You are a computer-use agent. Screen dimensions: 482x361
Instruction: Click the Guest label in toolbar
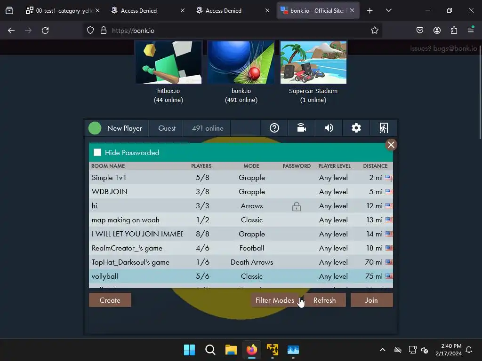click(x=167, y=128)
